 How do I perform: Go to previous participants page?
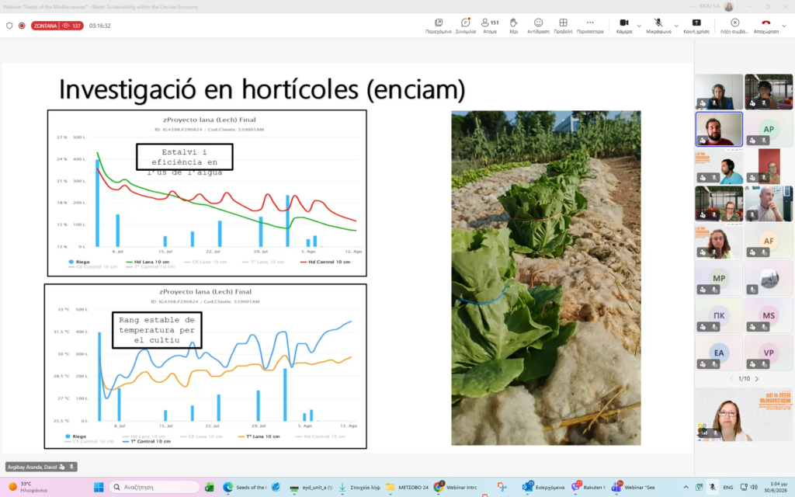(x=731, y=379)
